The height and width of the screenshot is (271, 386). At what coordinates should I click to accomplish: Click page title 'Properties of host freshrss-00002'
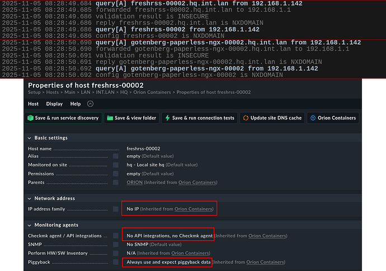[x=86, y=85]
